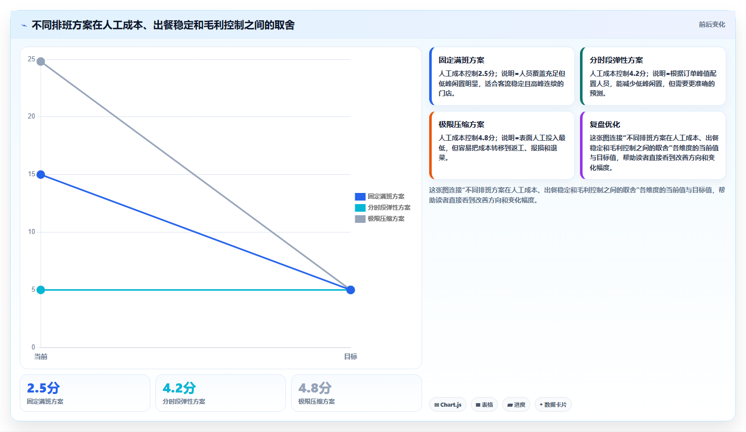Click the y-axis value 0
746x432 pixels.
33,347
